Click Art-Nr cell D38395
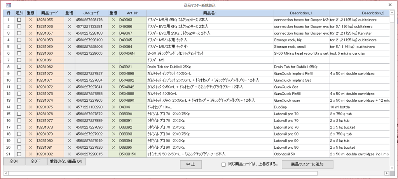398x179 pixels. click(x=133, y=147)
